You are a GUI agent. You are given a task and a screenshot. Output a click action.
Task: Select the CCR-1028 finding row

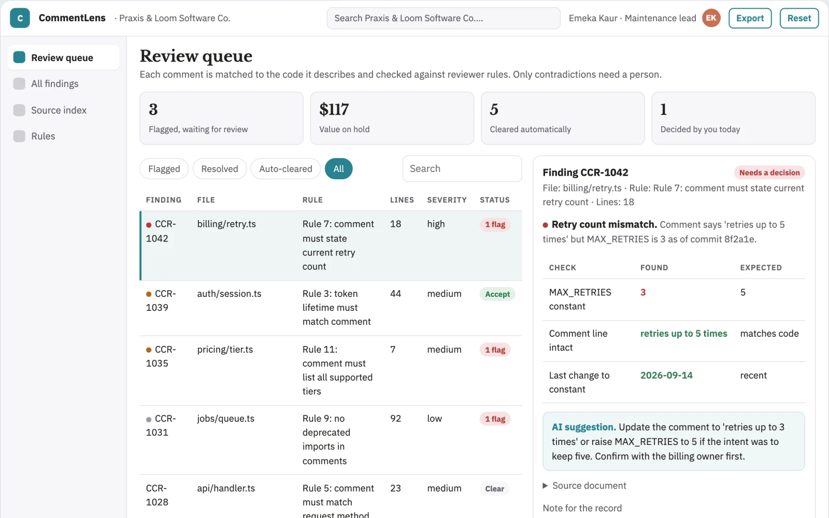(x=331, y=497)
